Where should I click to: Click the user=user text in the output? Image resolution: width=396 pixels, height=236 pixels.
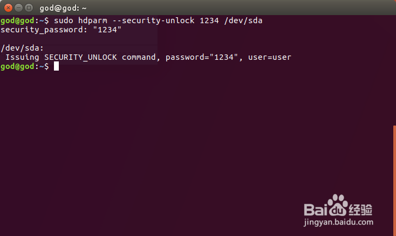coord(269,58)
